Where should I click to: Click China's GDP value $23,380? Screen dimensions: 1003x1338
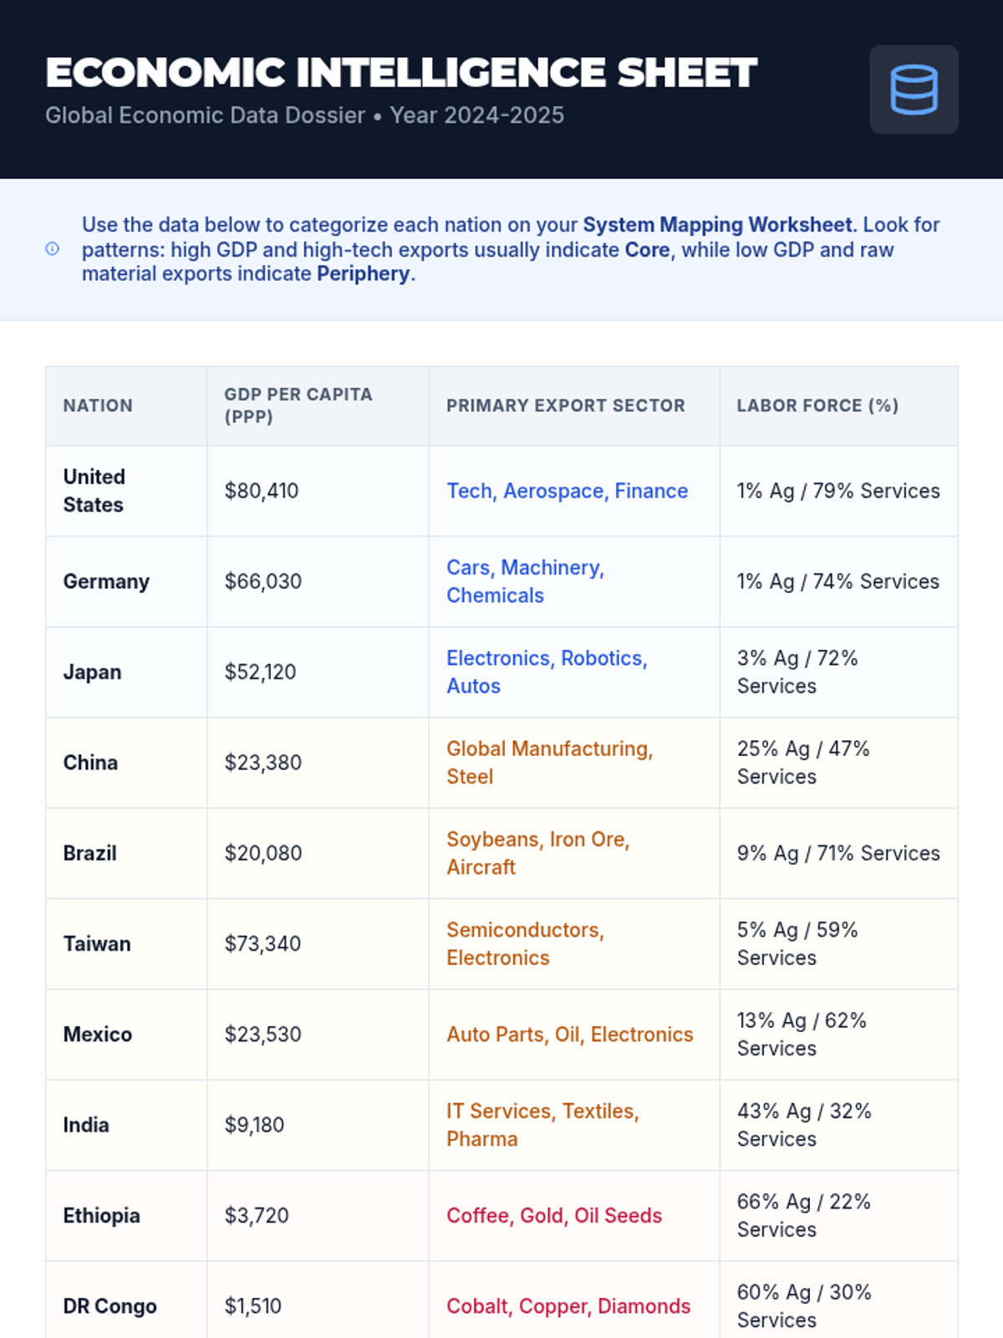point(262,763)
